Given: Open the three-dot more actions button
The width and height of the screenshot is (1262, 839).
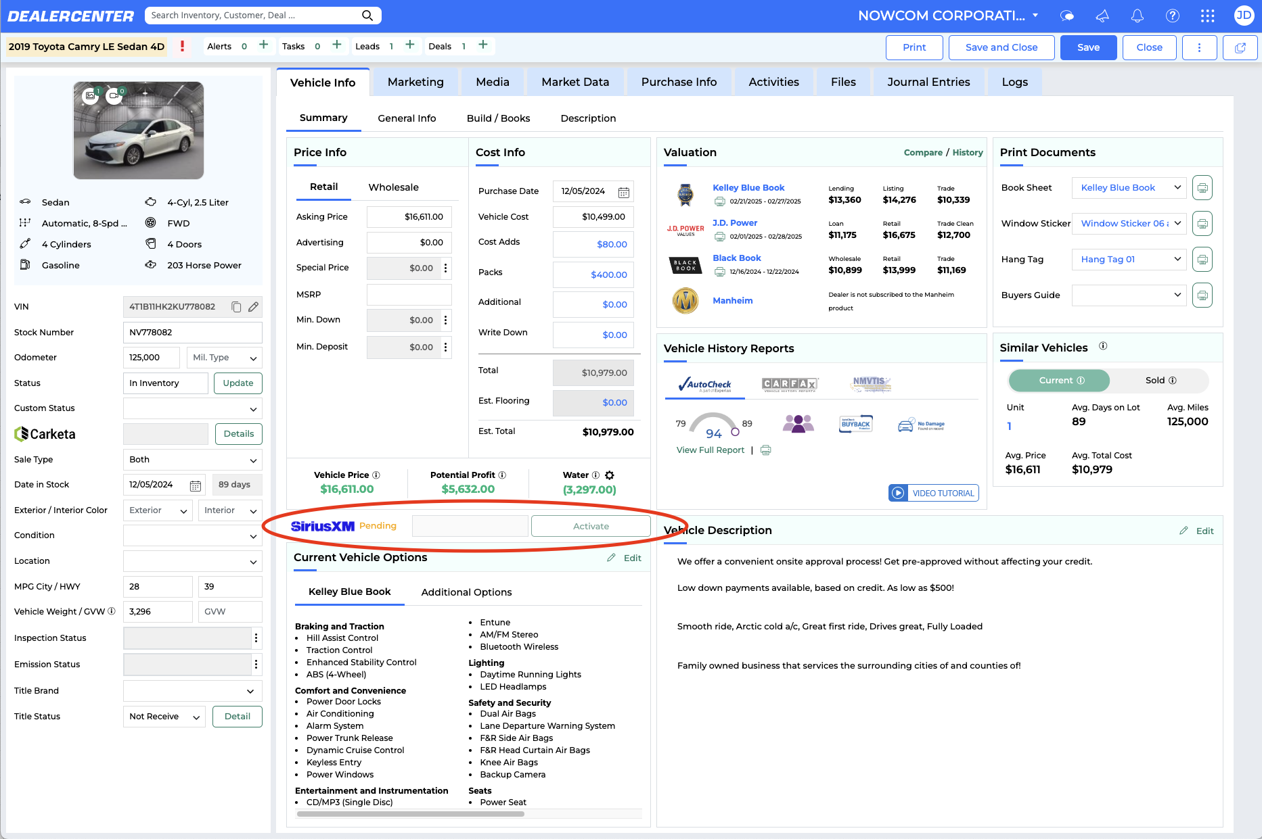Looking at the screenshot, I should click(1199, 47).
